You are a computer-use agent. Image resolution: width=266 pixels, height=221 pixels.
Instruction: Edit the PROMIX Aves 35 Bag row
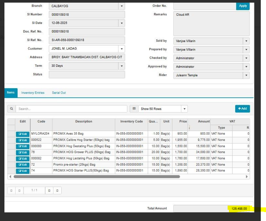click(x=22, y=134)
